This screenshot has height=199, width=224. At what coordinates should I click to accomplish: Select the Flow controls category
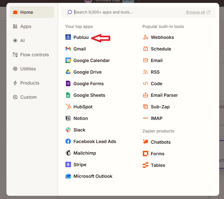pos(32,55)
